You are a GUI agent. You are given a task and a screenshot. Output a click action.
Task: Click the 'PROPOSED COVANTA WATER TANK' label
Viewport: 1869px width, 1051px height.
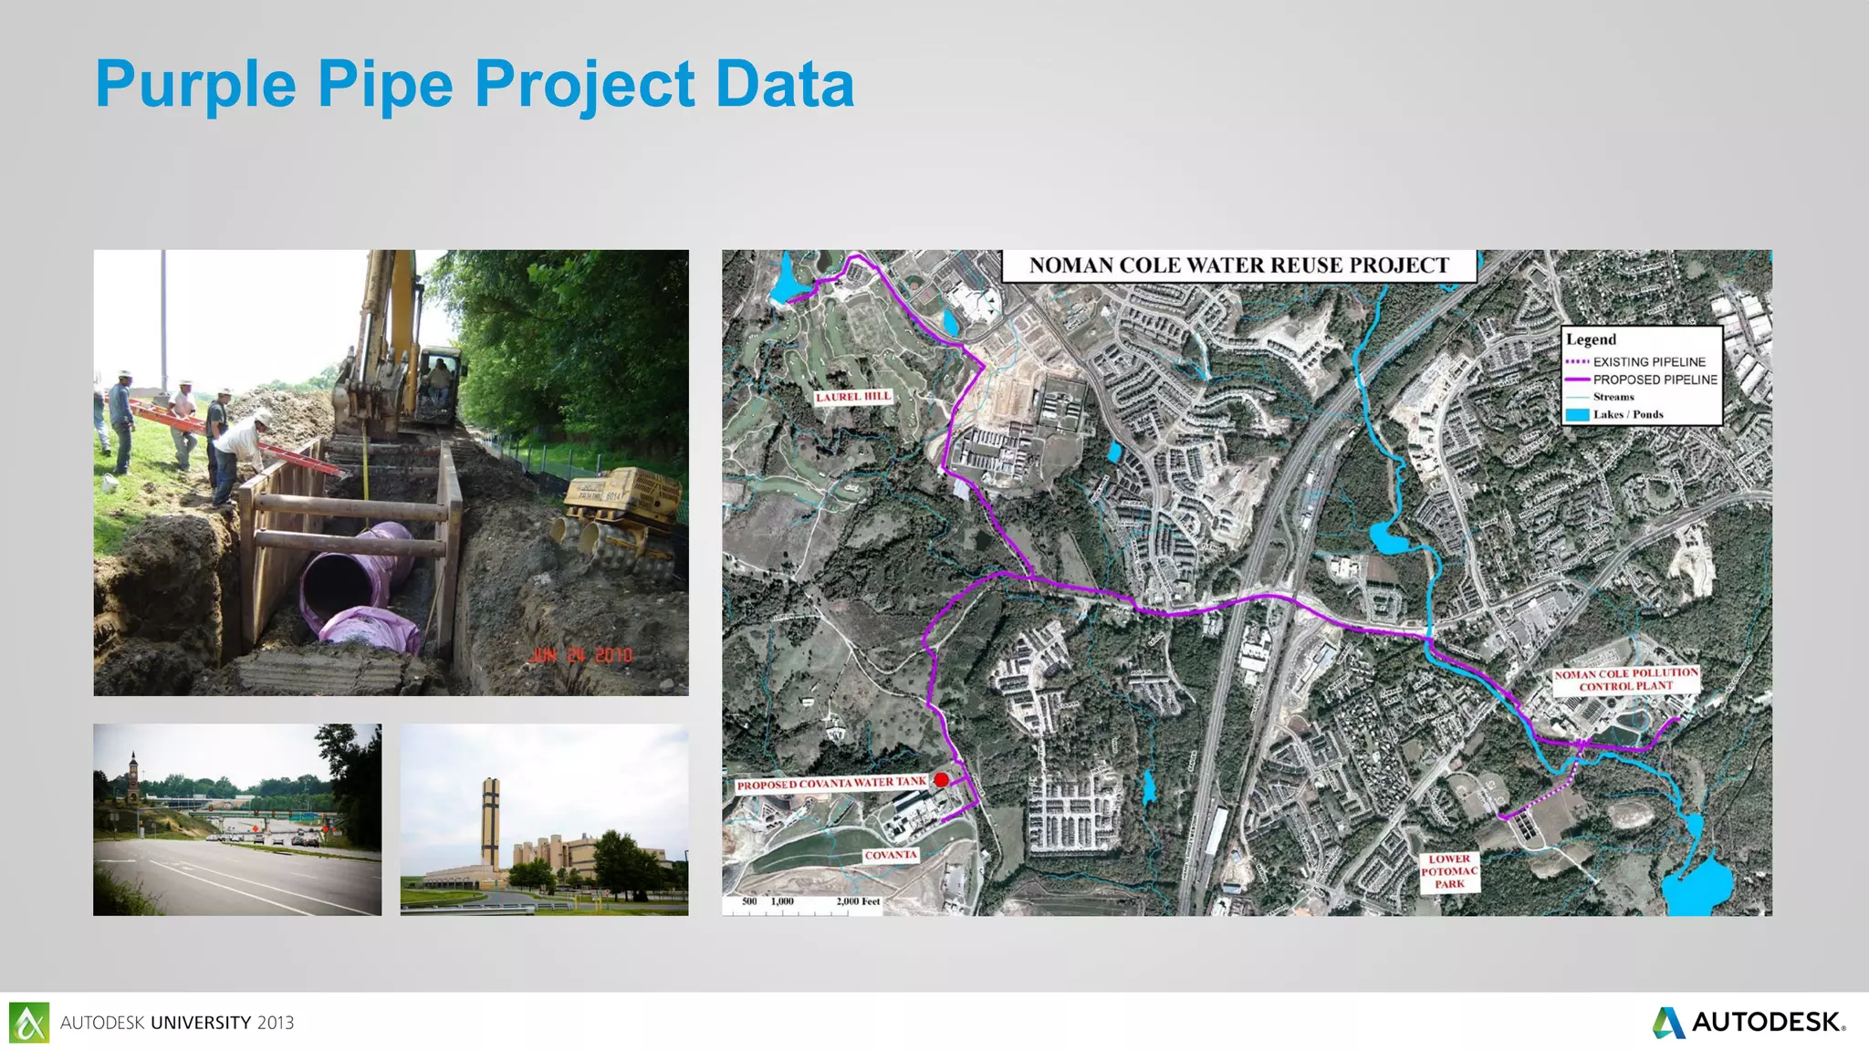coord(832,784)
